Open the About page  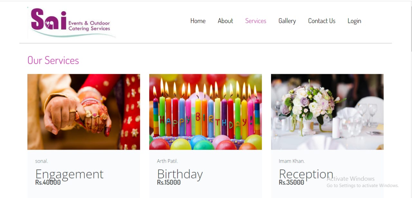[225, 21]
